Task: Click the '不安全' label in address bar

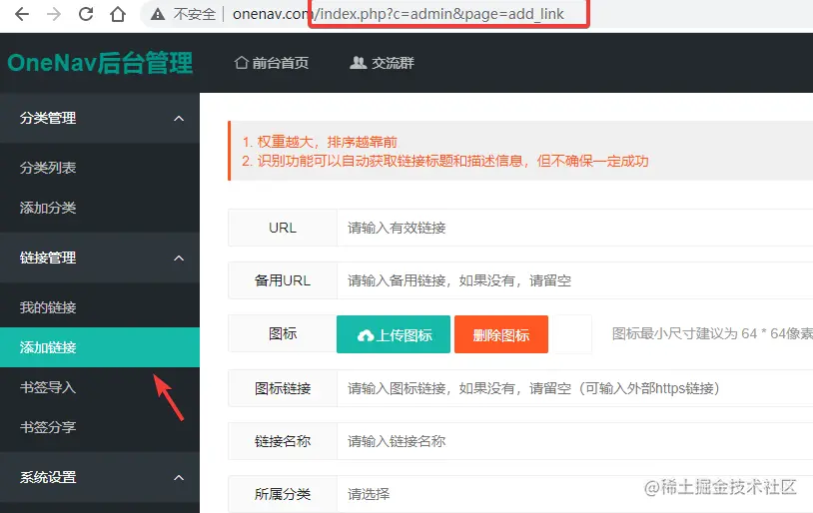Action: (195, 15)
